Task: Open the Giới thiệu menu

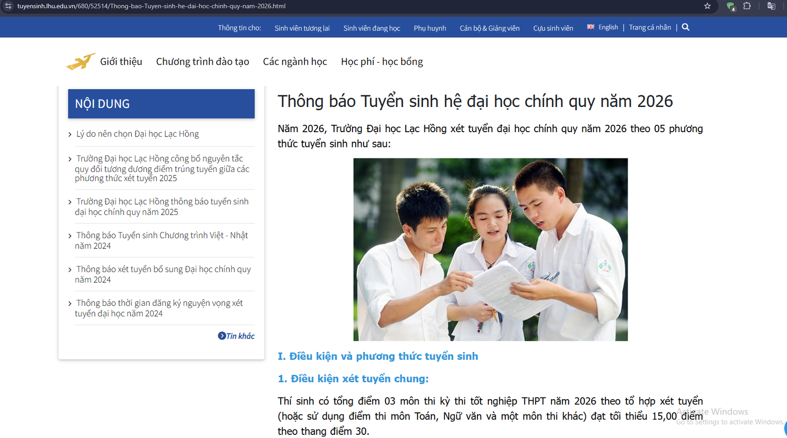Action: (x=121, y=62)
